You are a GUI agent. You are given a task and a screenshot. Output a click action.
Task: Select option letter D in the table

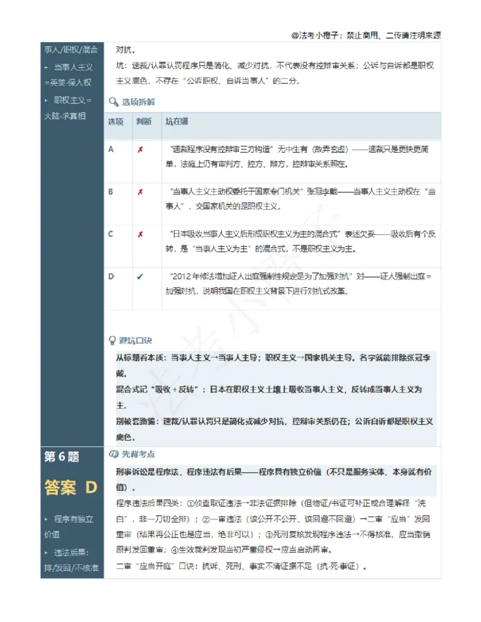(111, 276)
